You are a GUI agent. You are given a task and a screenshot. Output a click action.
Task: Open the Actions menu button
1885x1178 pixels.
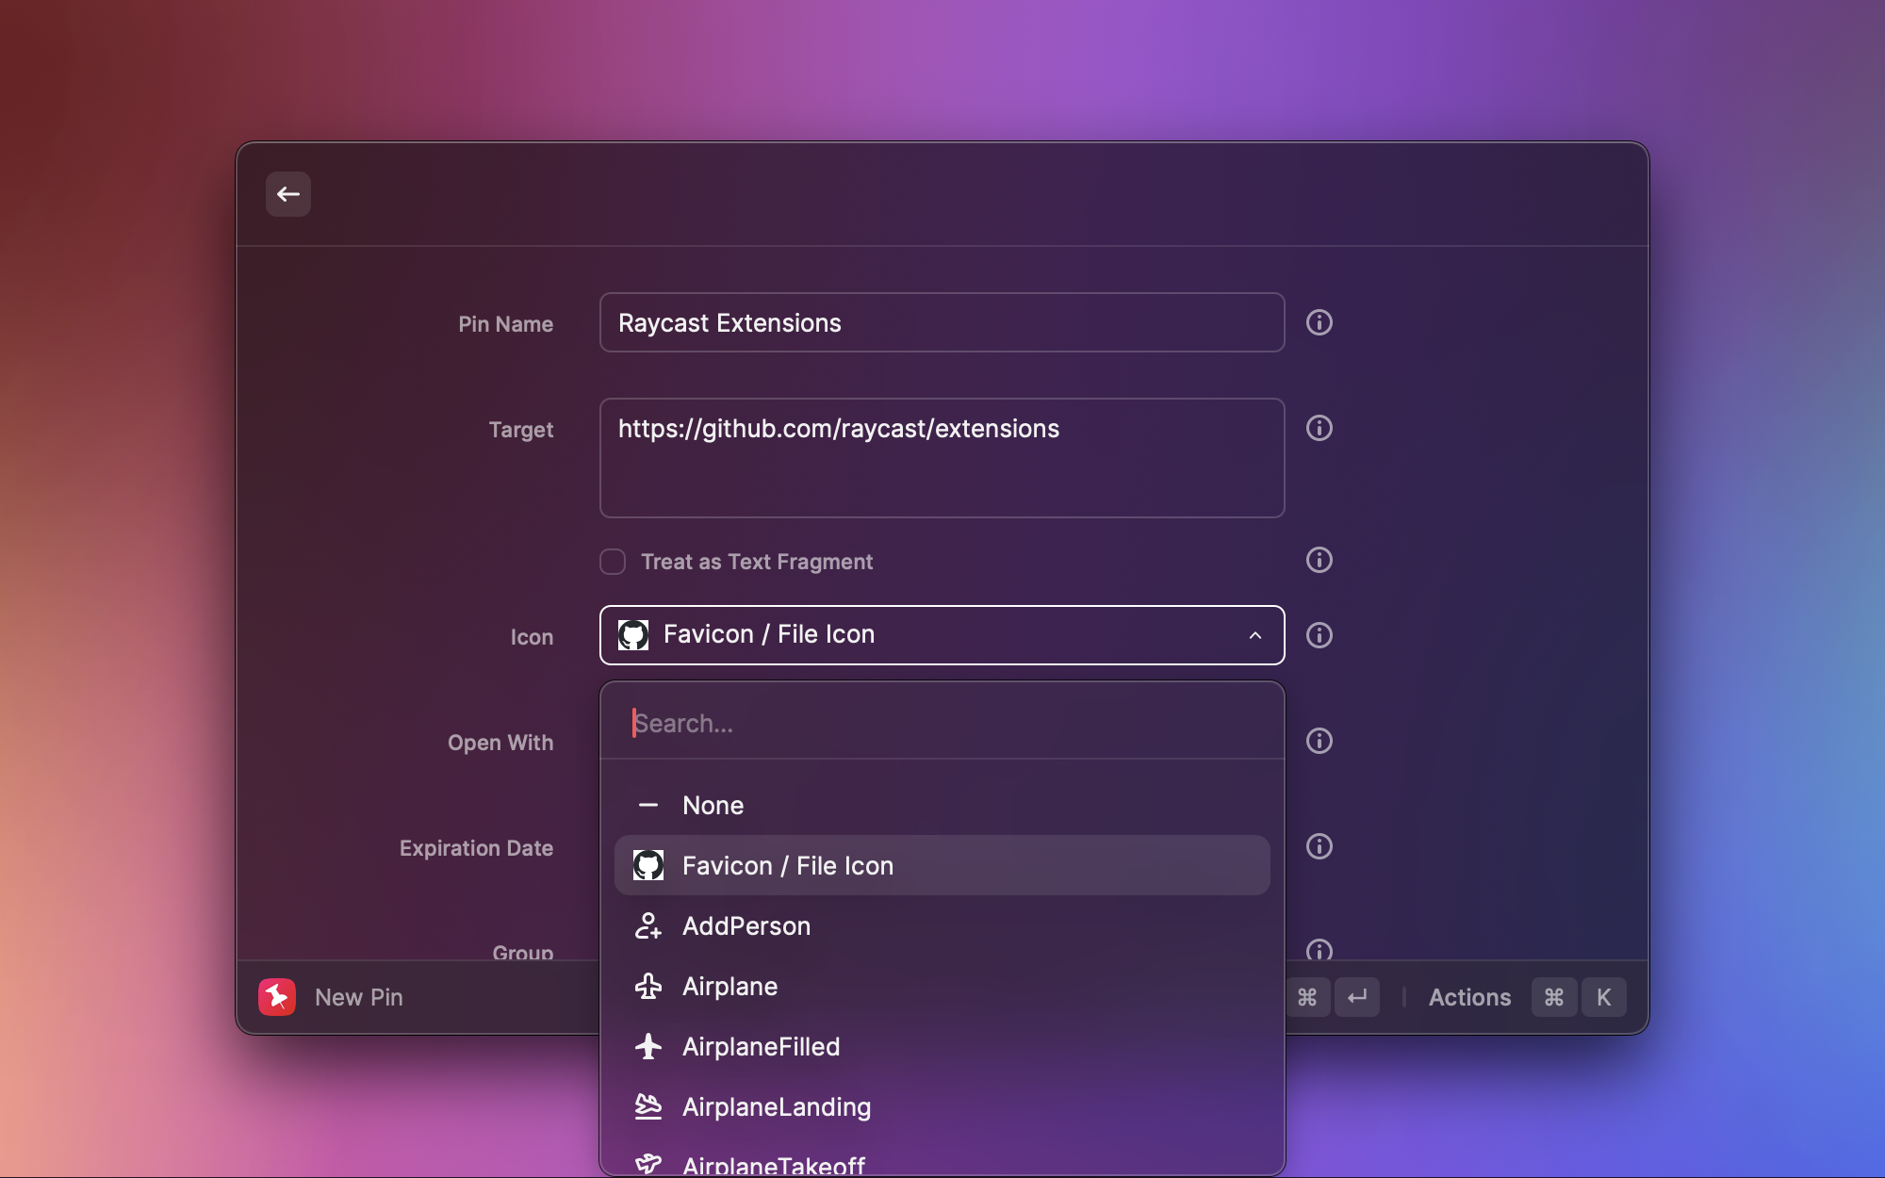1469,997
